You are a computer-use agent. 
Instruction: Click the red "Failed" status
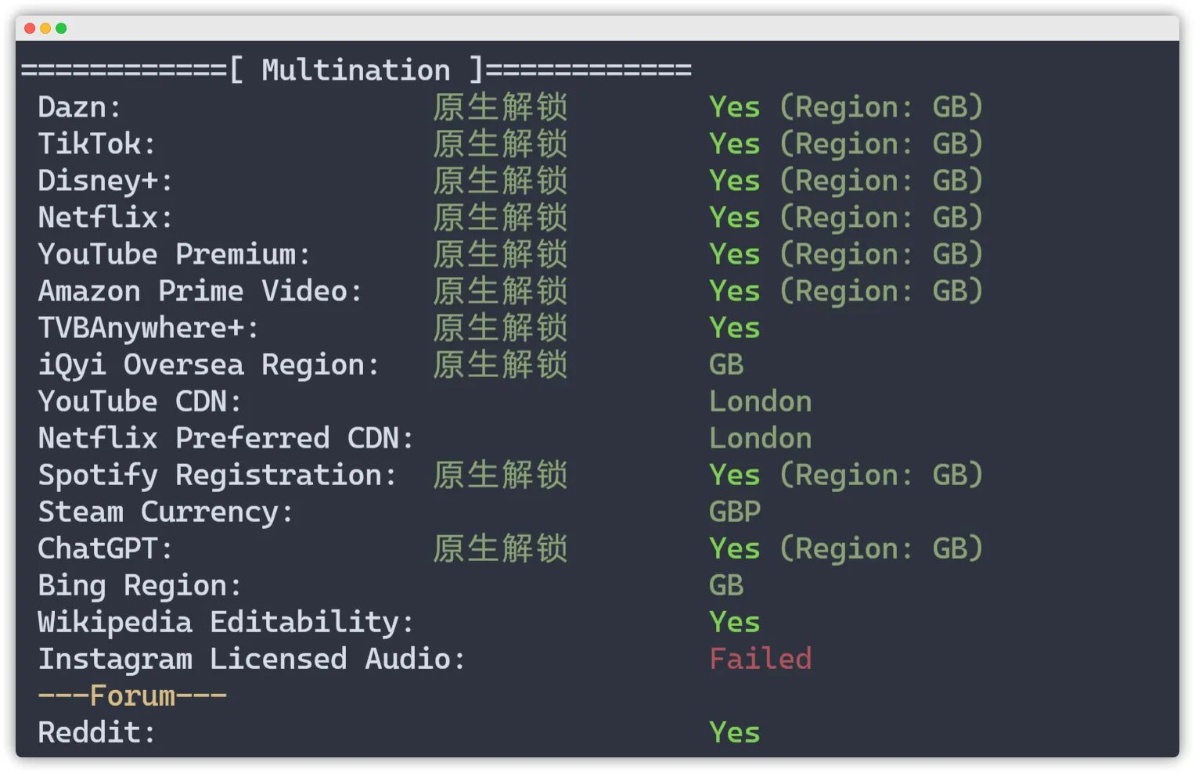(x=760, y=659)
